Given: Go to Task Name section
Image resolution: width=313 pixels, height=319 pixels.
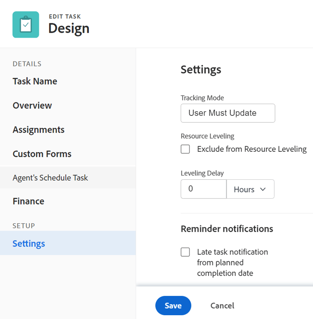Looking at the screenshot, I should [35, 81].
